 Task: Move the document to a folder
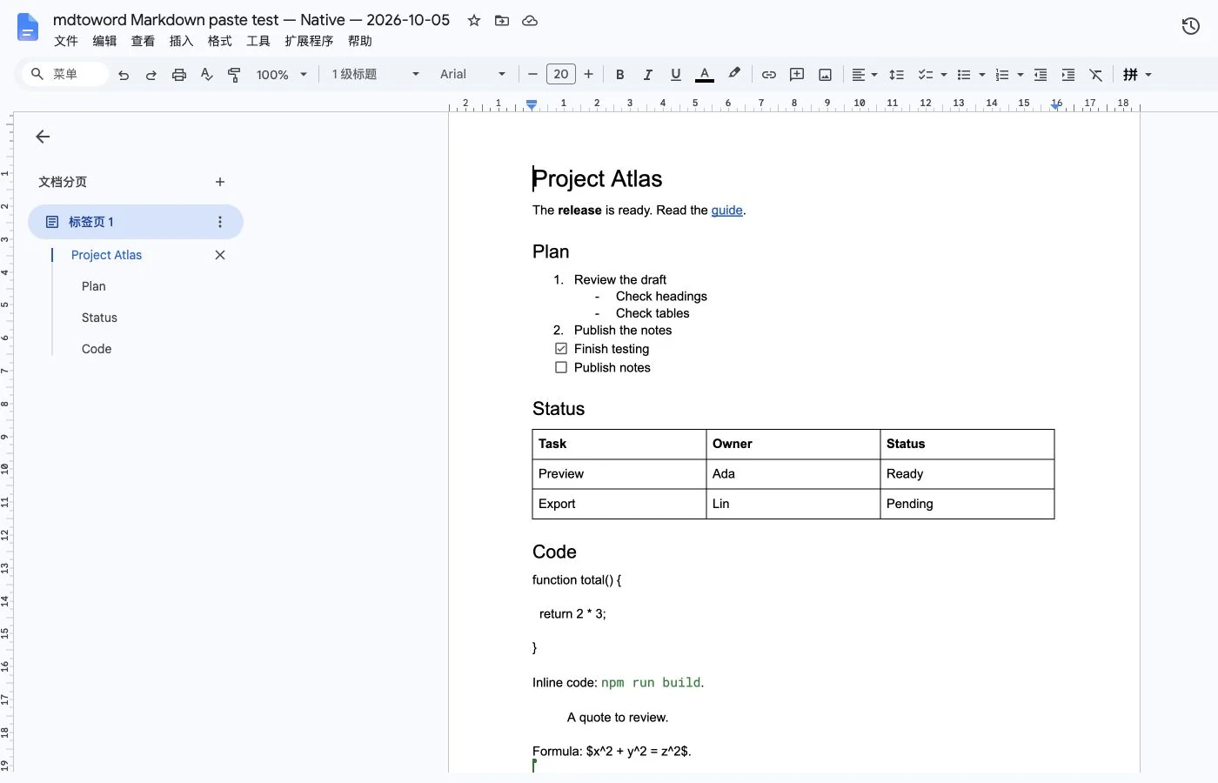point(502,20)
